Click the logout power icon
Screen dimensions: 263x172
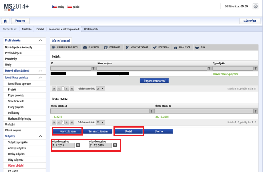point(256,7)
